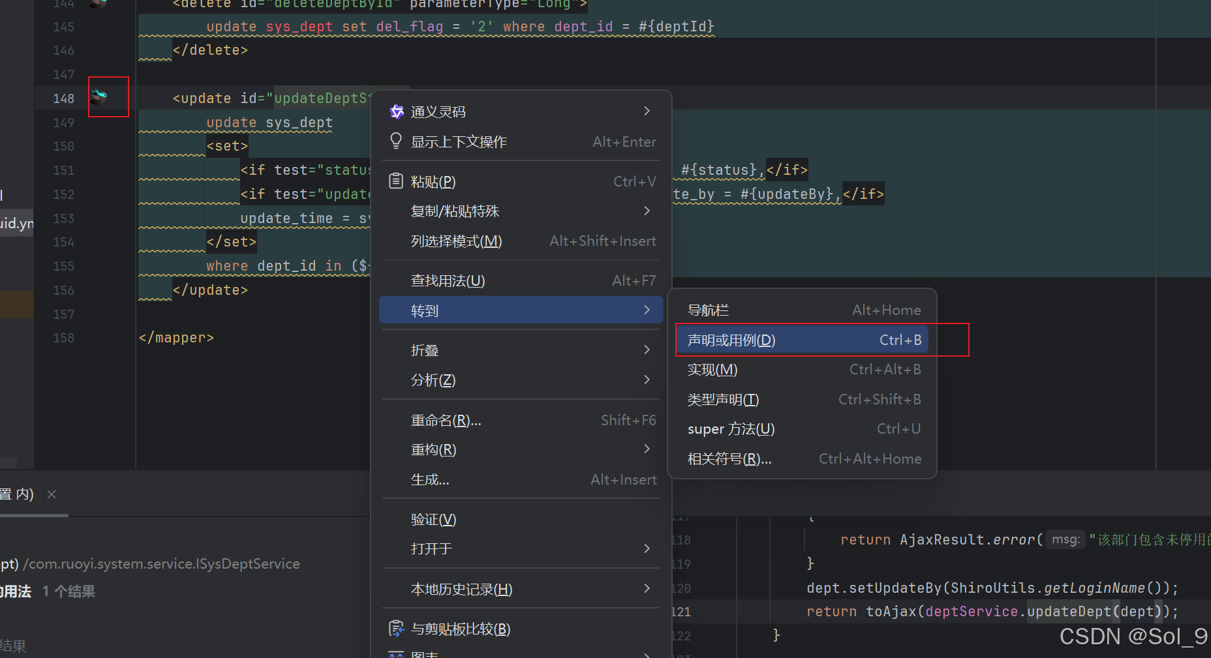Click the compare-with-clipboard icon beside 与剪贴板比较(B)
This screenshot has width=1211, height=658.
[396, 628]
